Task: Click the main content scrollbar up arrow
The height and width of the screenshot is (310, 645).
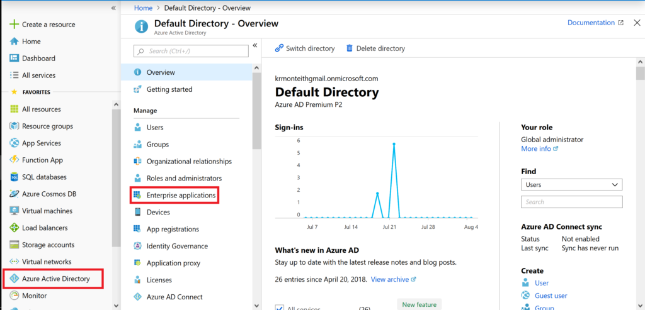Action: (640, 62)
